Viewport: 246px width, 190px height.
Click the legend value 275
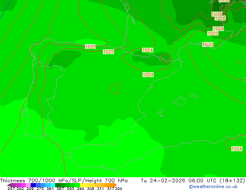(40, 188)
